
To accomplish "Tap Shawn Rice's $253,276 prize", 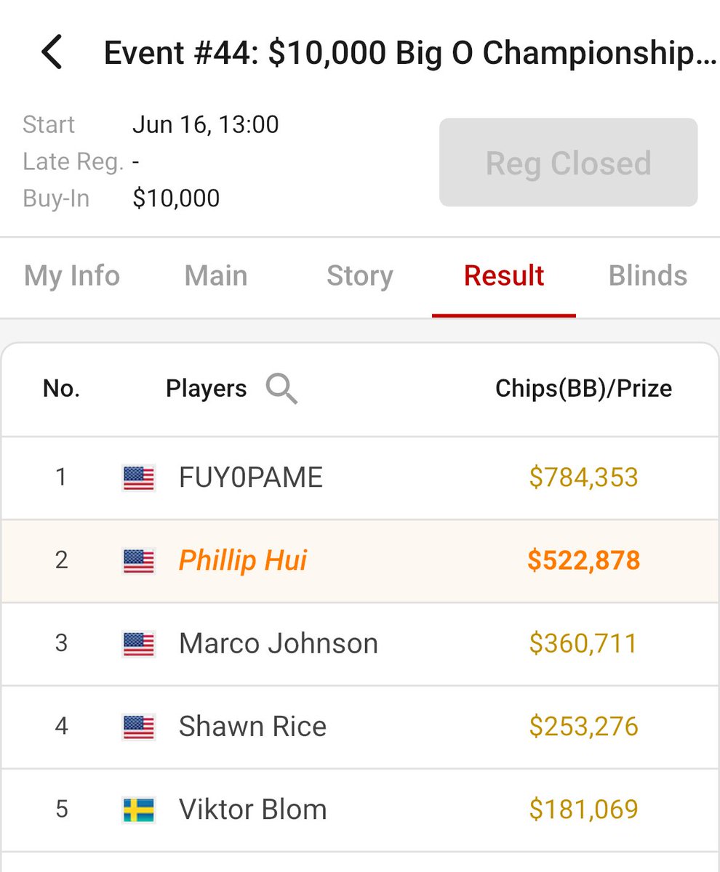I will (584, 727).
